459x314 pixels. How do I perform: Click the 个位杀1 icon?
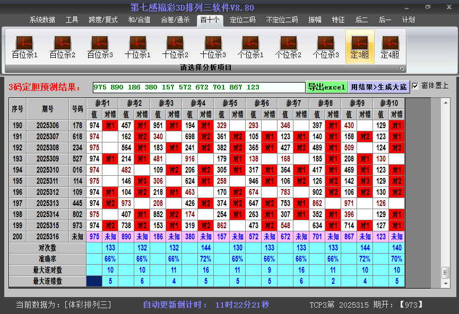tap(250, 46)
